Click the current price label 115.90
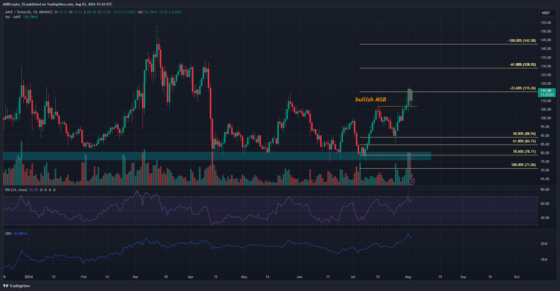 click(x=547, y=92)
